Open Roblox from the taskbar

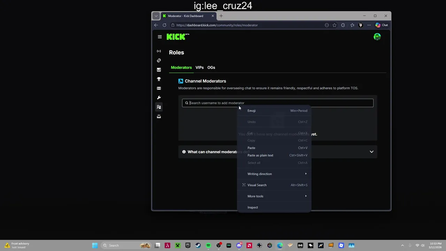coord(341,245)
